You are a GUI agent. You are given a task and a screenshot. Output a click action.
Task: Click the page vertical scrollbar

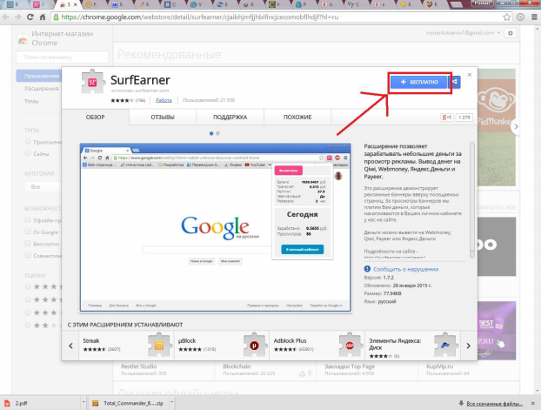(537, 209)
